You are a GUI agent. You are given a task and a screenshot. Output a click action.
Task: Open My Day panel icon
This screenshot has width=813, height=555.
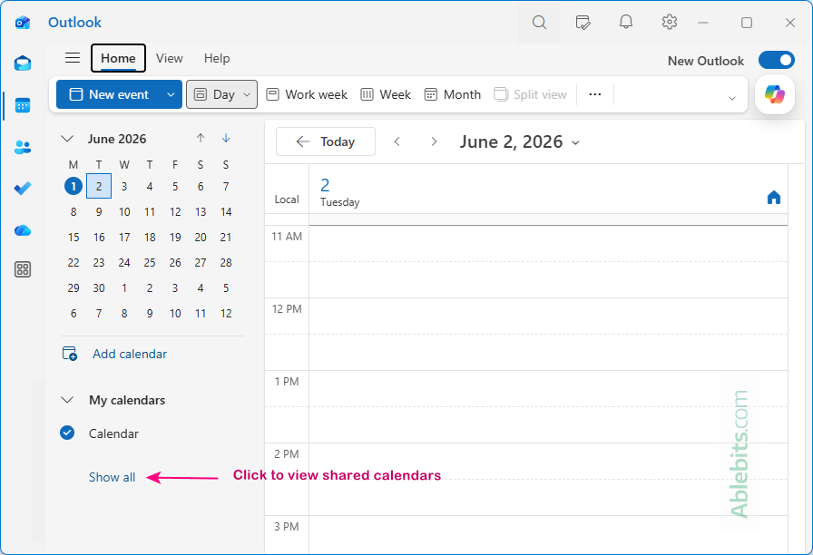pyautogui.click(x=583, y=23)
